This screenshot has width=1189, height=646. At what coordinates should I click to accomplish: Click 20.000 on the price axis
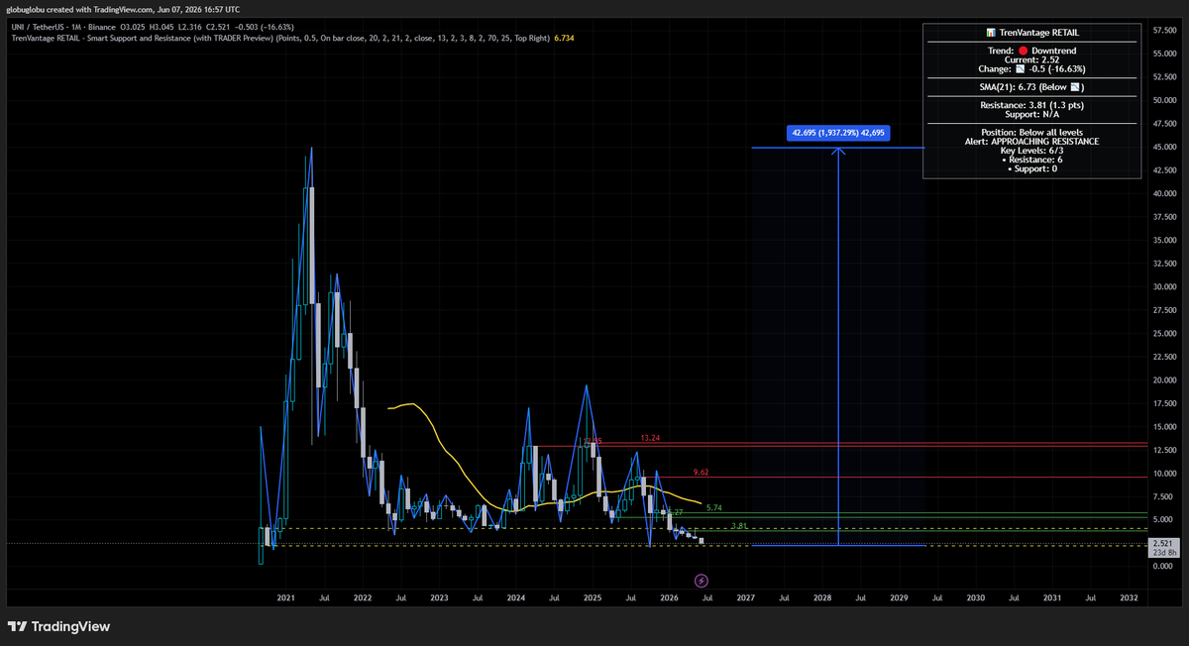[1165, 380]
